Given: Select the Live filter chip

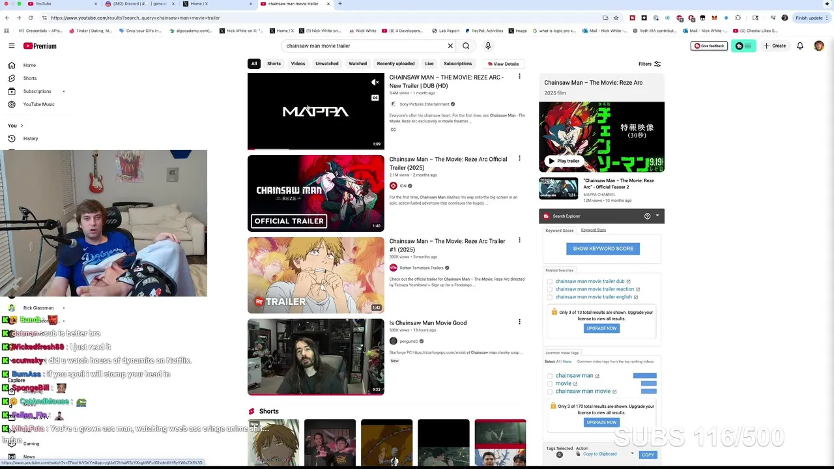Looking at the screenshot, I should click(429, 64).
